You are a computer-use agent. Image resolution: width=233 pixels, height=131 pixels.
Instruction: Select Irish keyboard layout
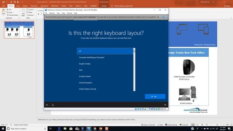105,70
